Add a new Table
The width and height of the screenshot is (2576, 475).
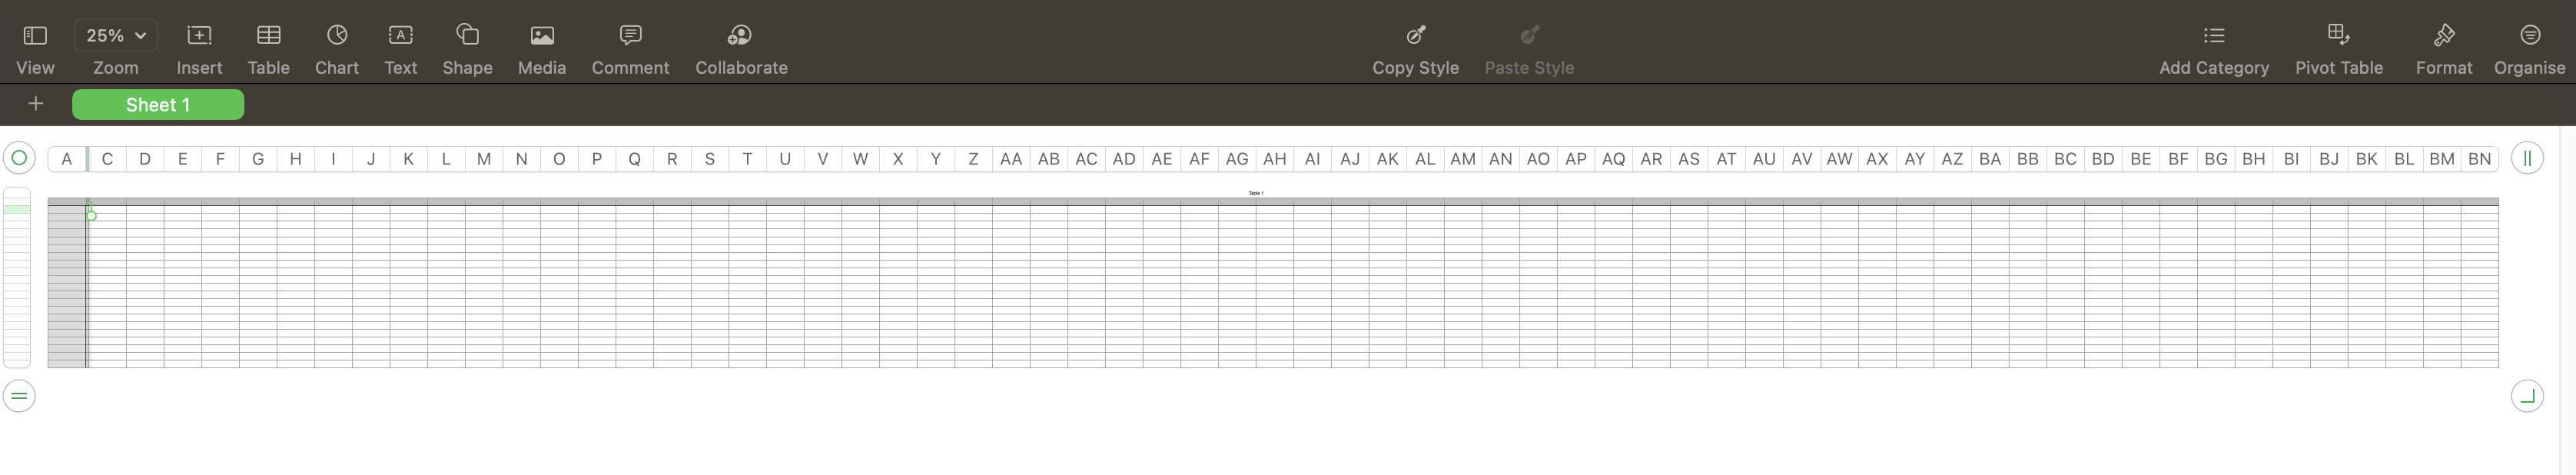click(268, 48)
